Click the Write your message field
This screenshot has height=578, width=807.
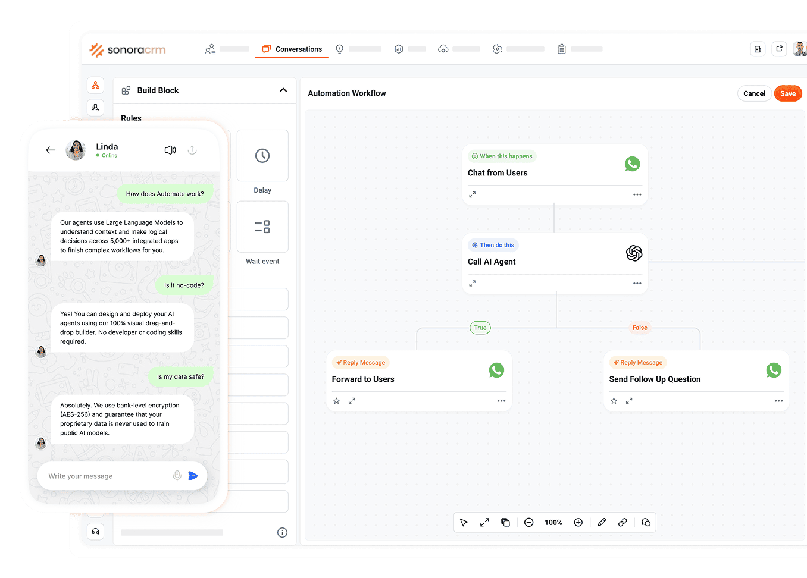[x=107, y=476]
